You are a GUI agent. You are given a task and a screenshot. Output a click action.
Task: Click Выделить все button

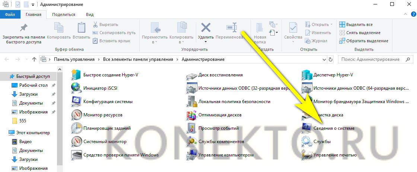(x=356, y=24)
